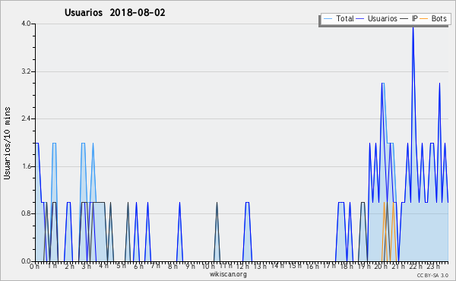
Task: Click the y-axis value 0.8
Action: pyautogui.click(x=26, y=214)
